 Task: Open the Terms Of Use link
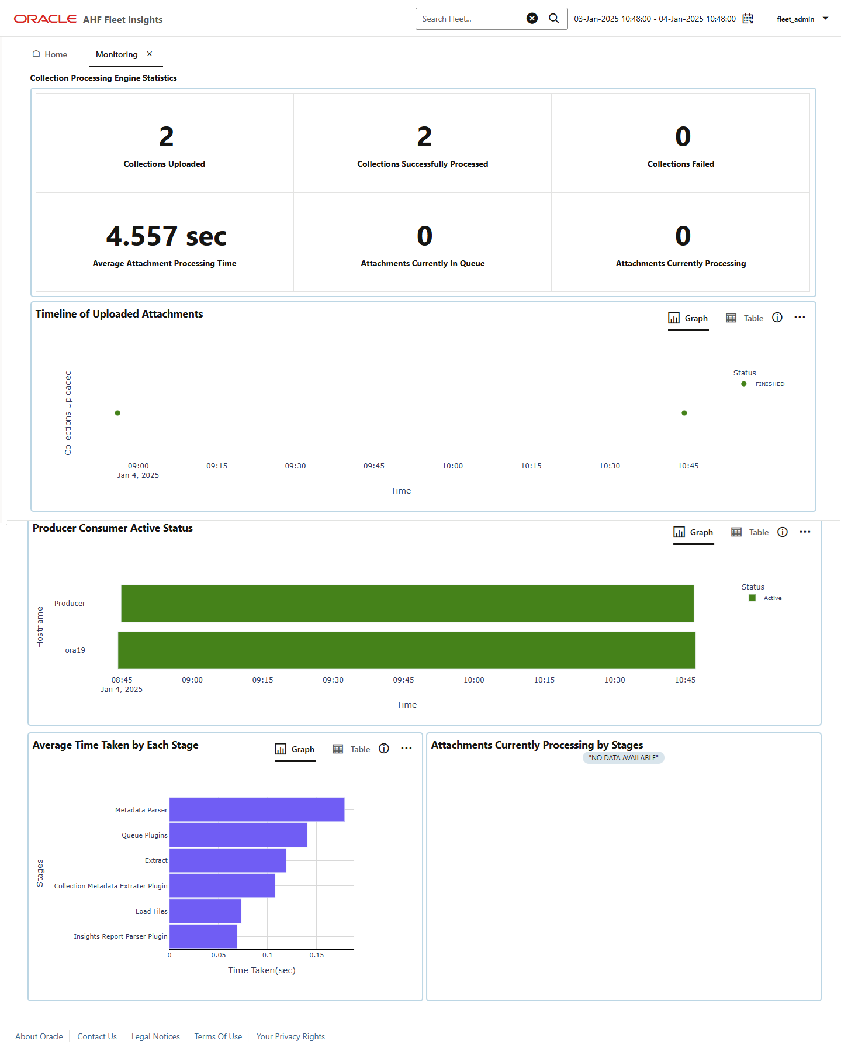218,1036
